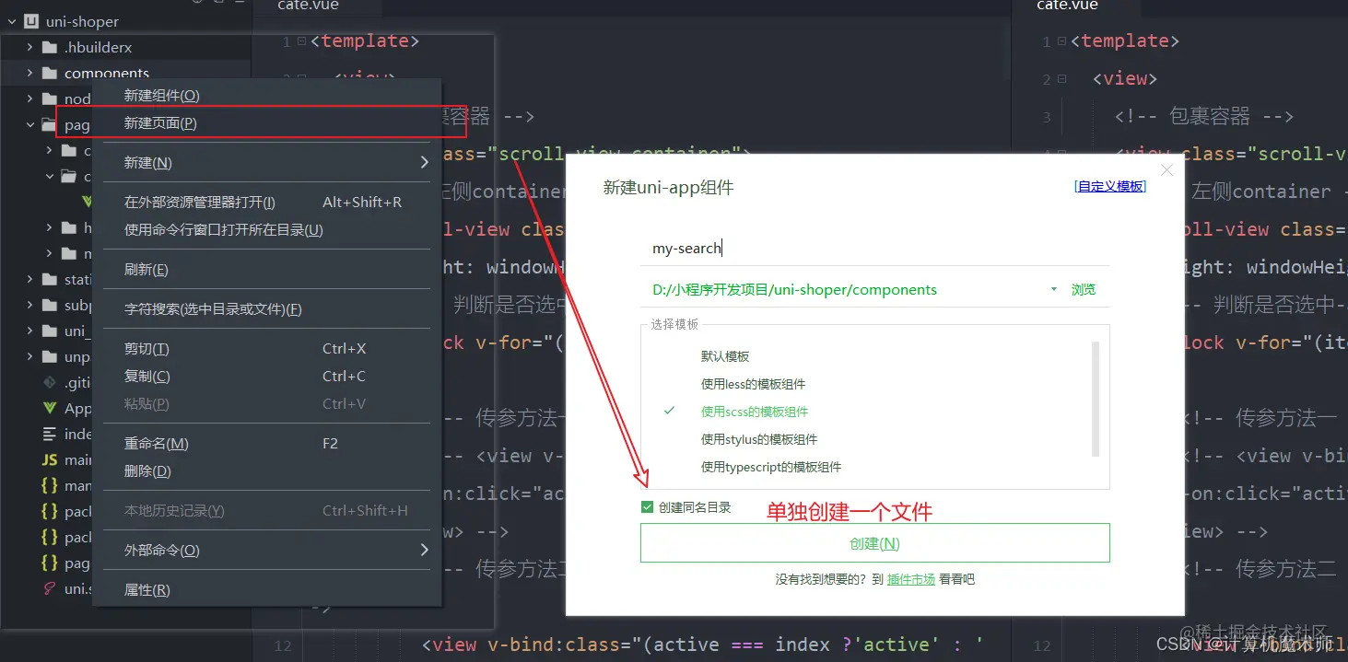Viewport: 1348px width, 662px height.
Task: Open the component path dropdown arrow
Action: tap(1053, 288)
